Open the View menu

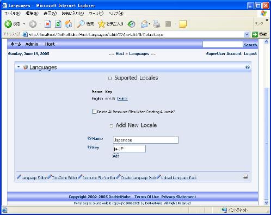pyautogui.click(x=50, y=14)
